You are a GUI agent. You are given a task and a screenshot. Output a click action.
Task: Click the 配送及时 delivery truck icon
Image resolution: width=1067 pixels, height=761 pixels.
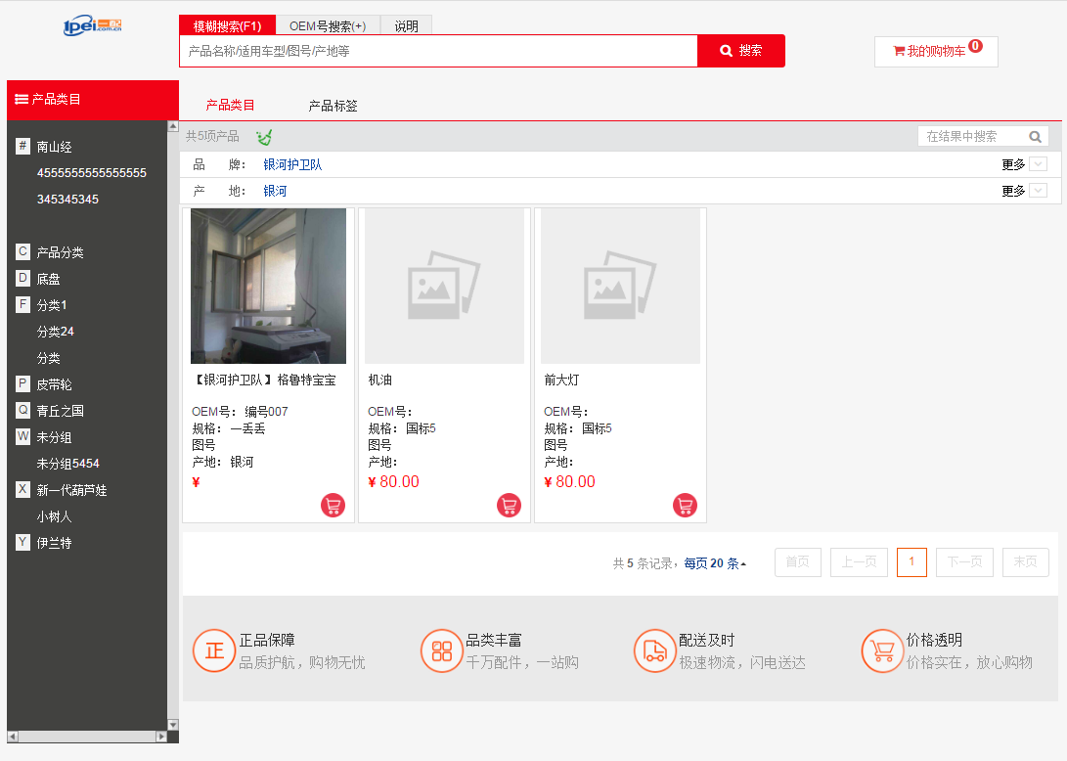[652, 650]
